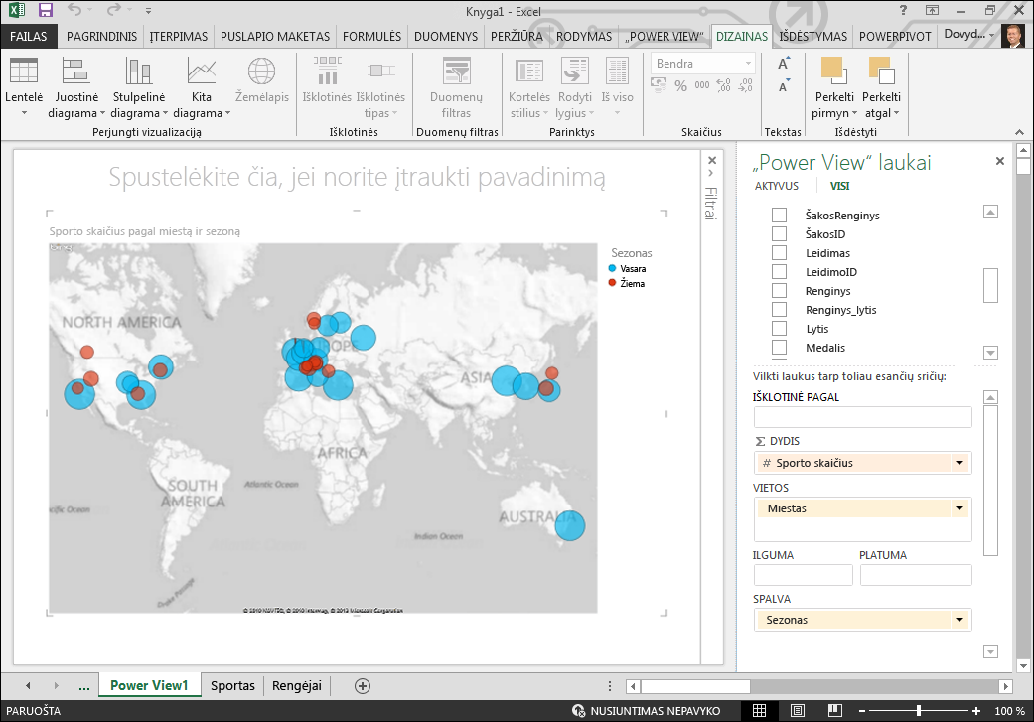Check the Renginys field checkbox

780,290
